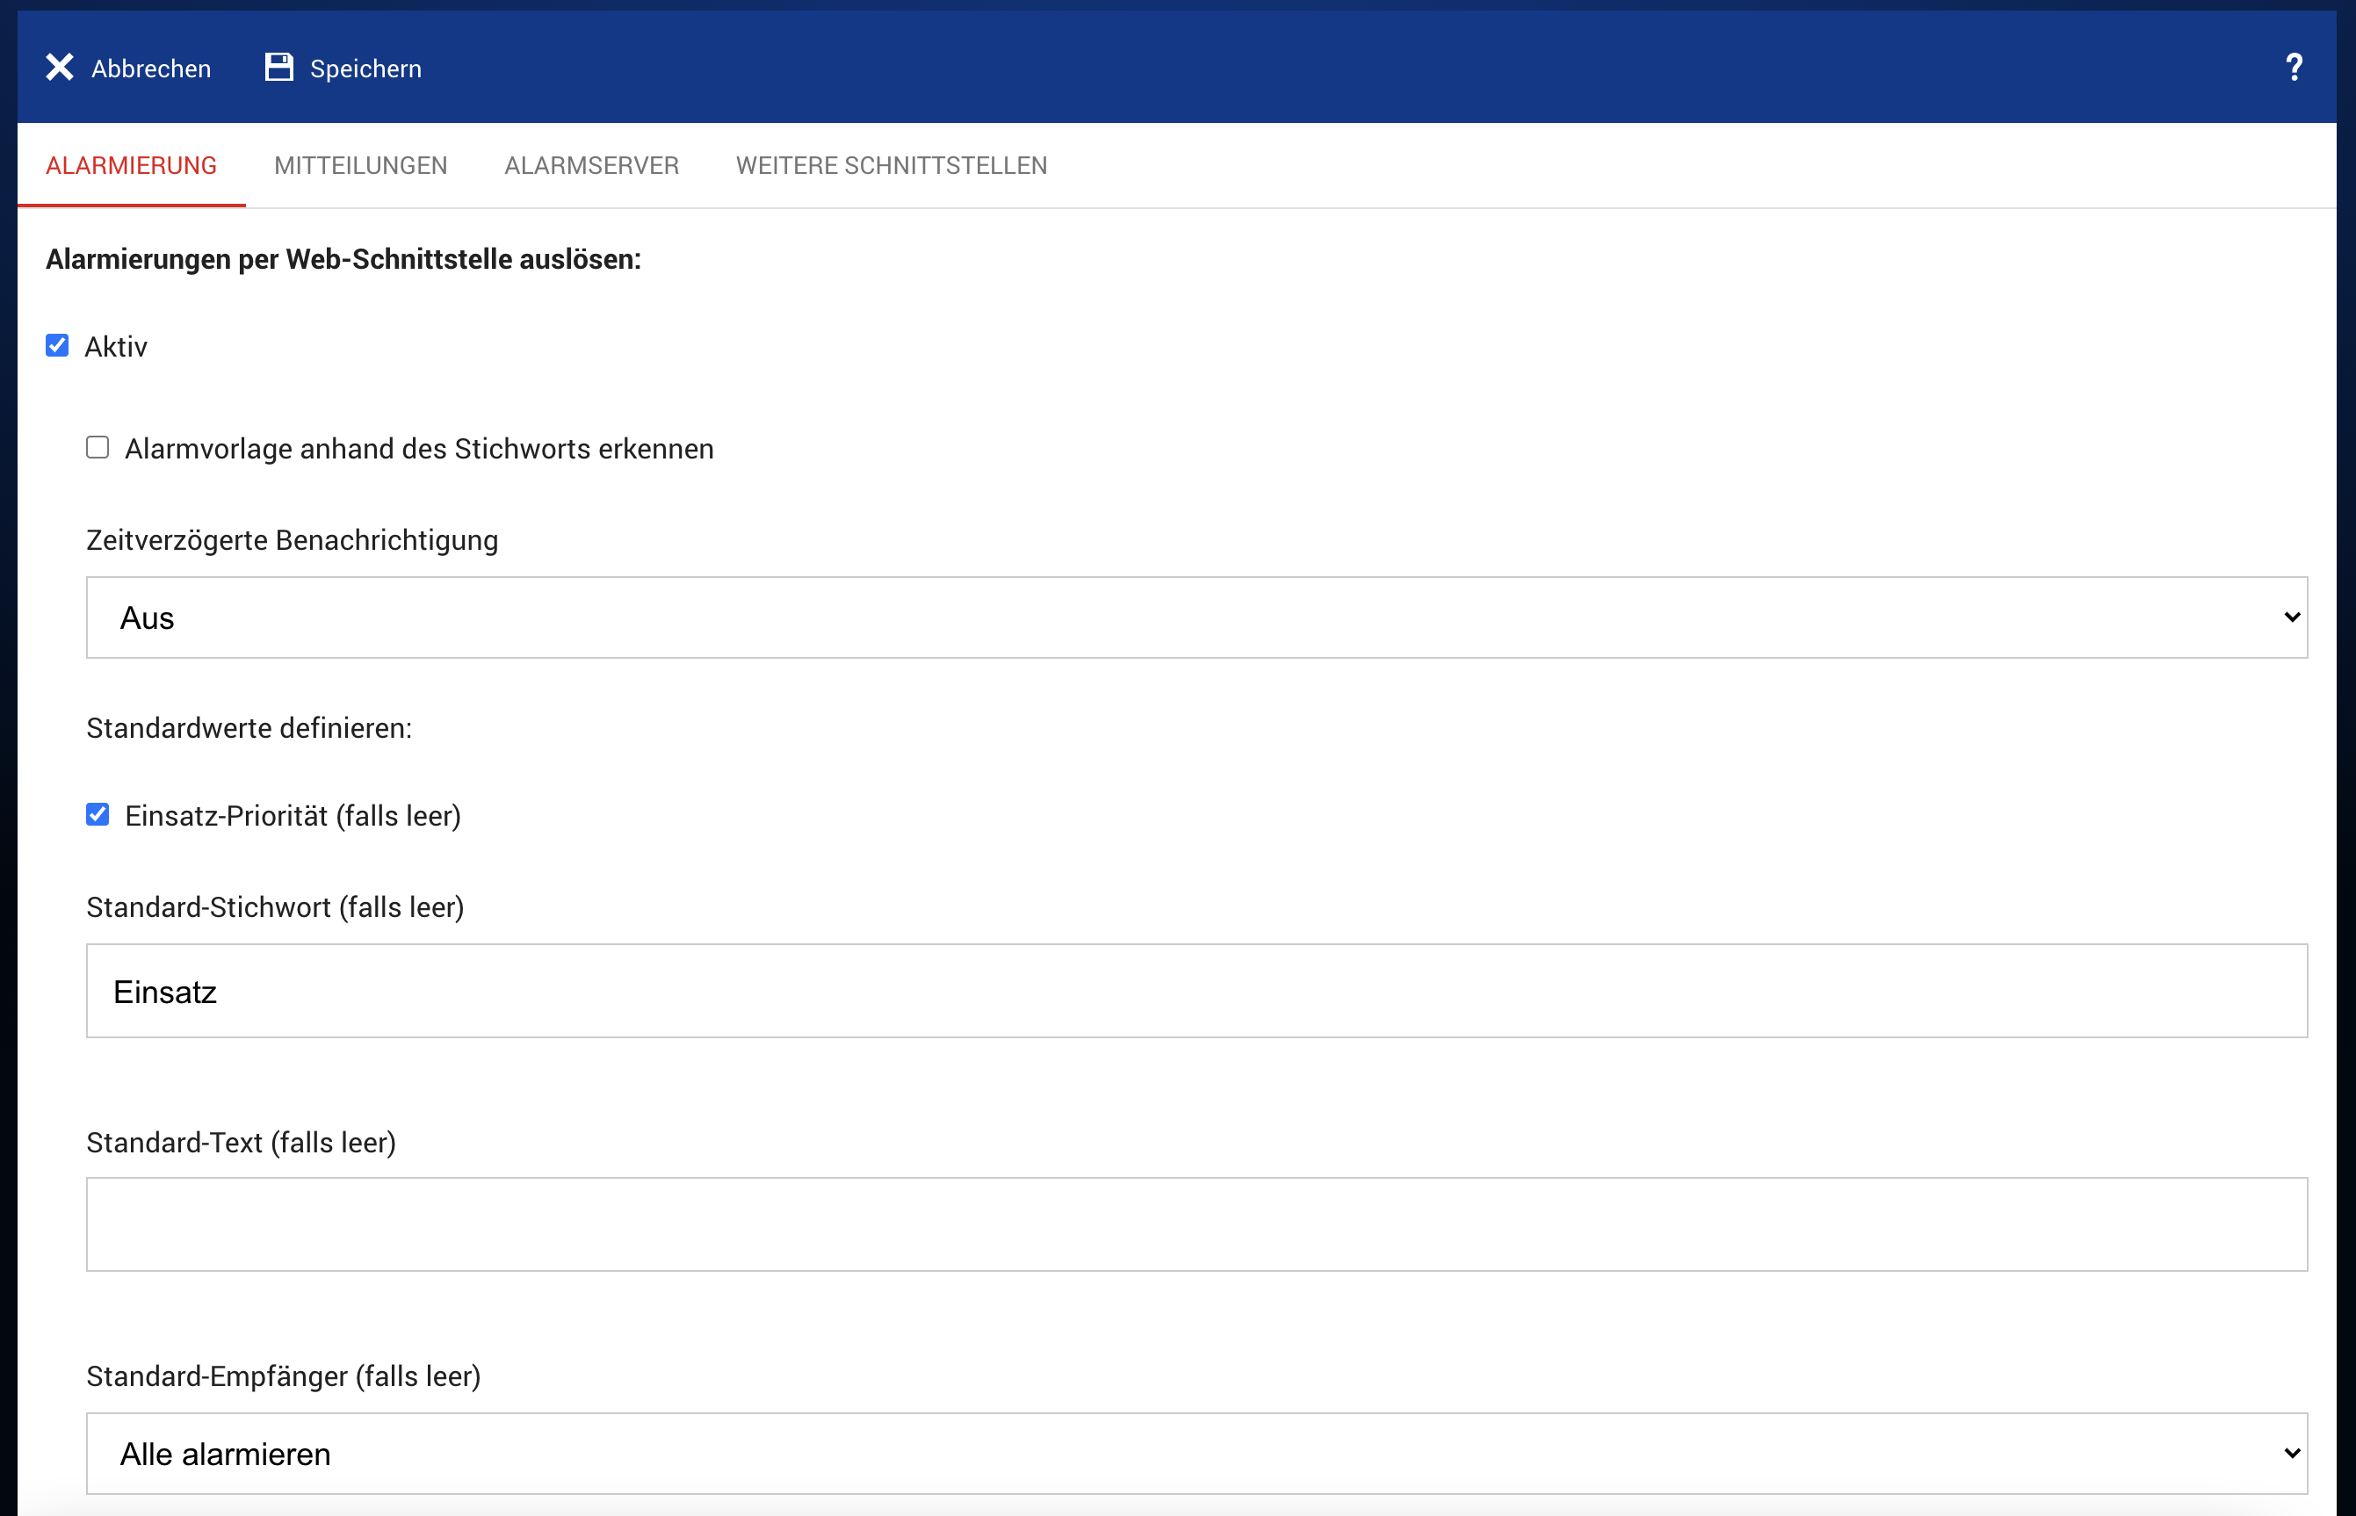Go to Weitere Schnittstellen tab
This screenshot has width=2356, height=1516.
891,165
